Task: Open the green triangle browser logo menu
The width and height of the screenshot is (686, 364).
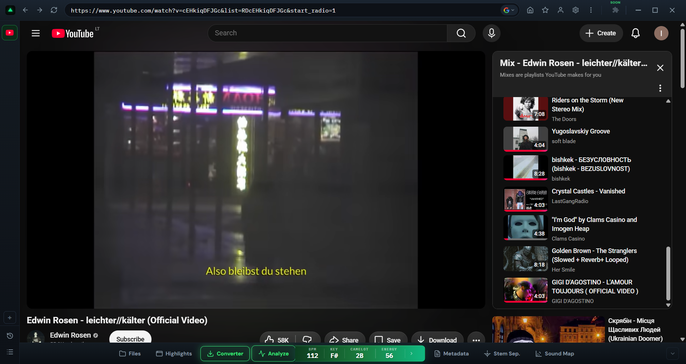Action: click(10, 10)
